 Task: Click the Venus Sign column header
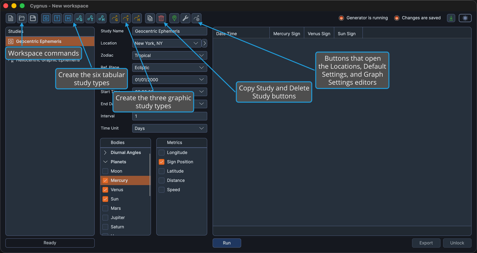click(319, 34)
